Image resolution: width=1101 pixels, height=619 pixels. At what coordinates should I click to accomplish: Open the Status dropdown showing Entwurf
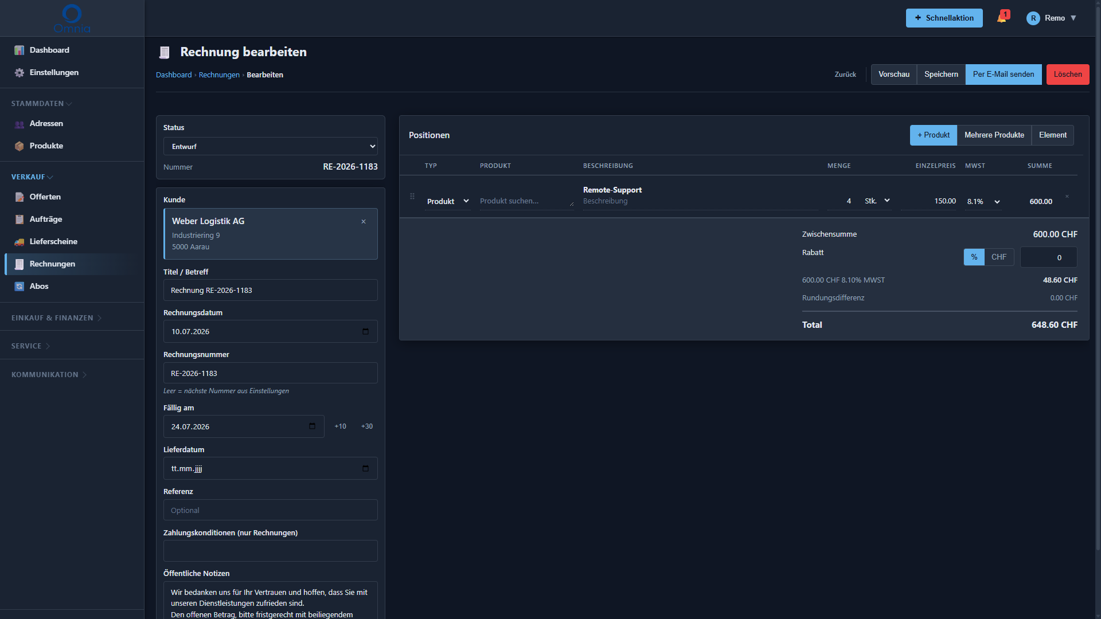tap(271, 146)
